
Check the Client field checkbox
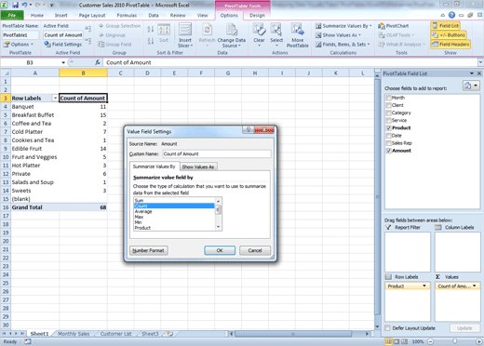(x=388, y=105)
